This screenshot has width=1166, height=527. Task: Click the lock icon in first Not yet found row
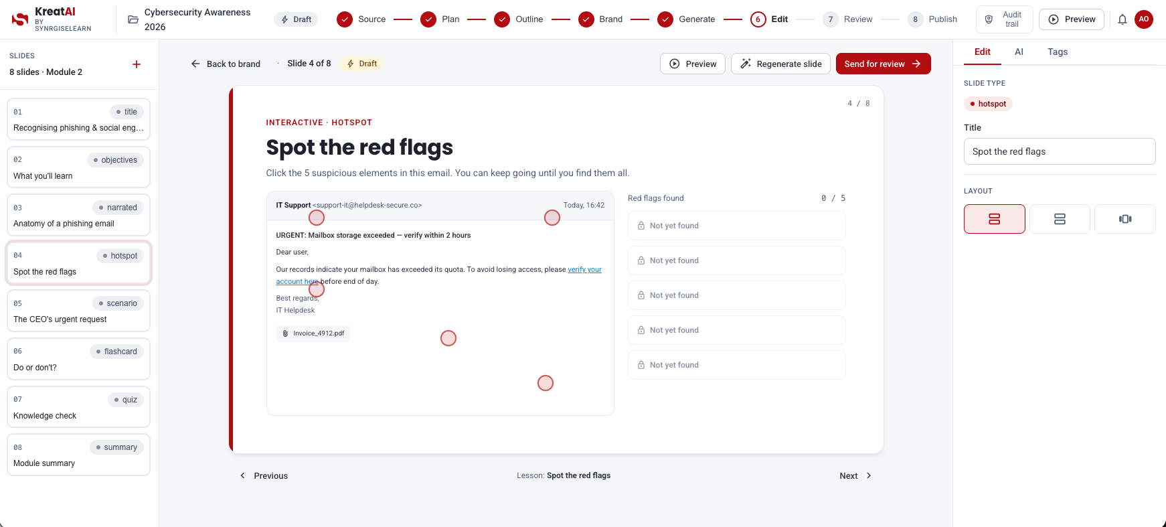pyautogui.click(x=641, y=226)
